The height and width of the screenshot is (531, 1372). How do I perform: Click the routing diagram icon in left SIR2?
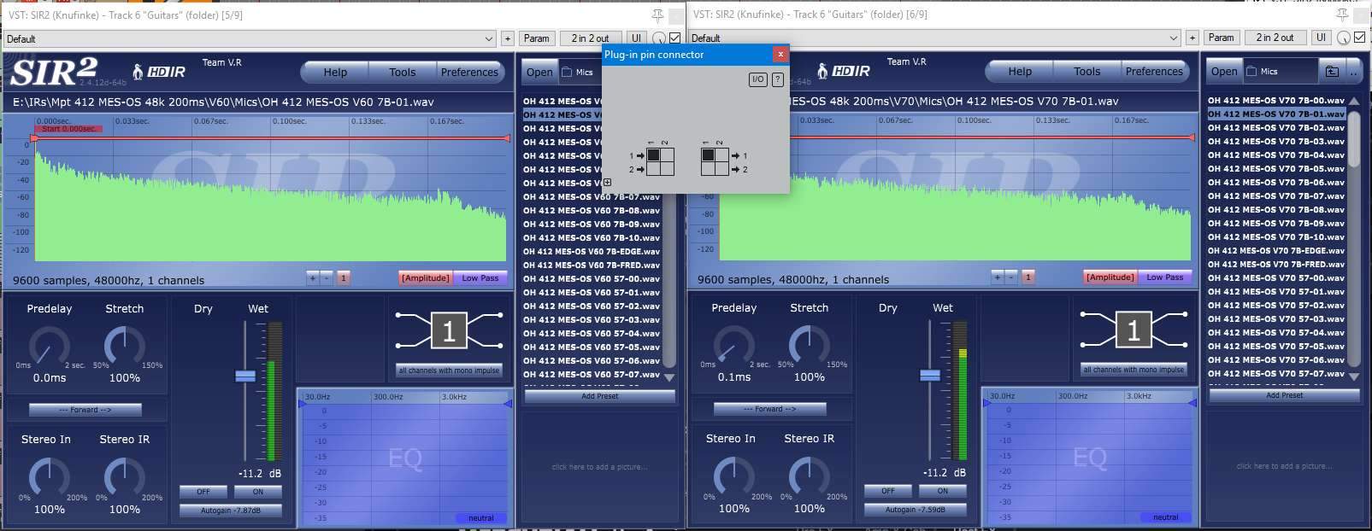pyautogui.click(x=449, y=331)
